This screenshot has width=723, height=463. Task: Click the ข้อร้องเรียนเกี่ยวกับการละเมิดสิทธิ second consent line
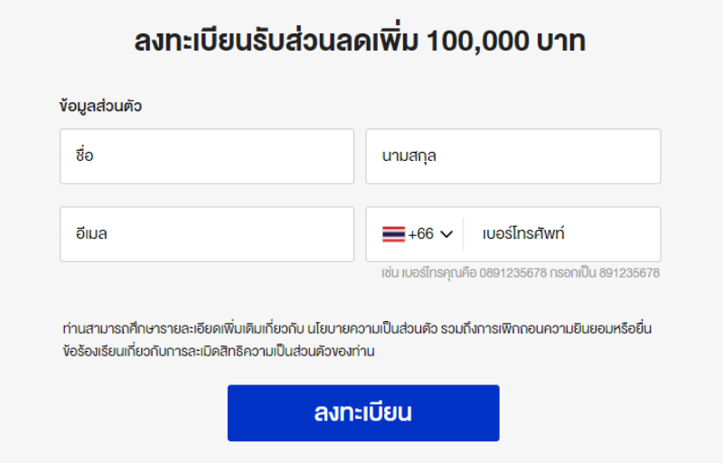tap(219, 352)
